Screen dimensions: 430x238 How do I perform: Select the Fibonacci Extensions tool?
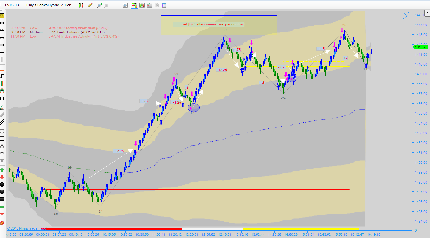pos(2,76)
